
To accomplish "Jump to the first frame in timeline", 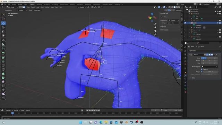I will tap(87, 110).
